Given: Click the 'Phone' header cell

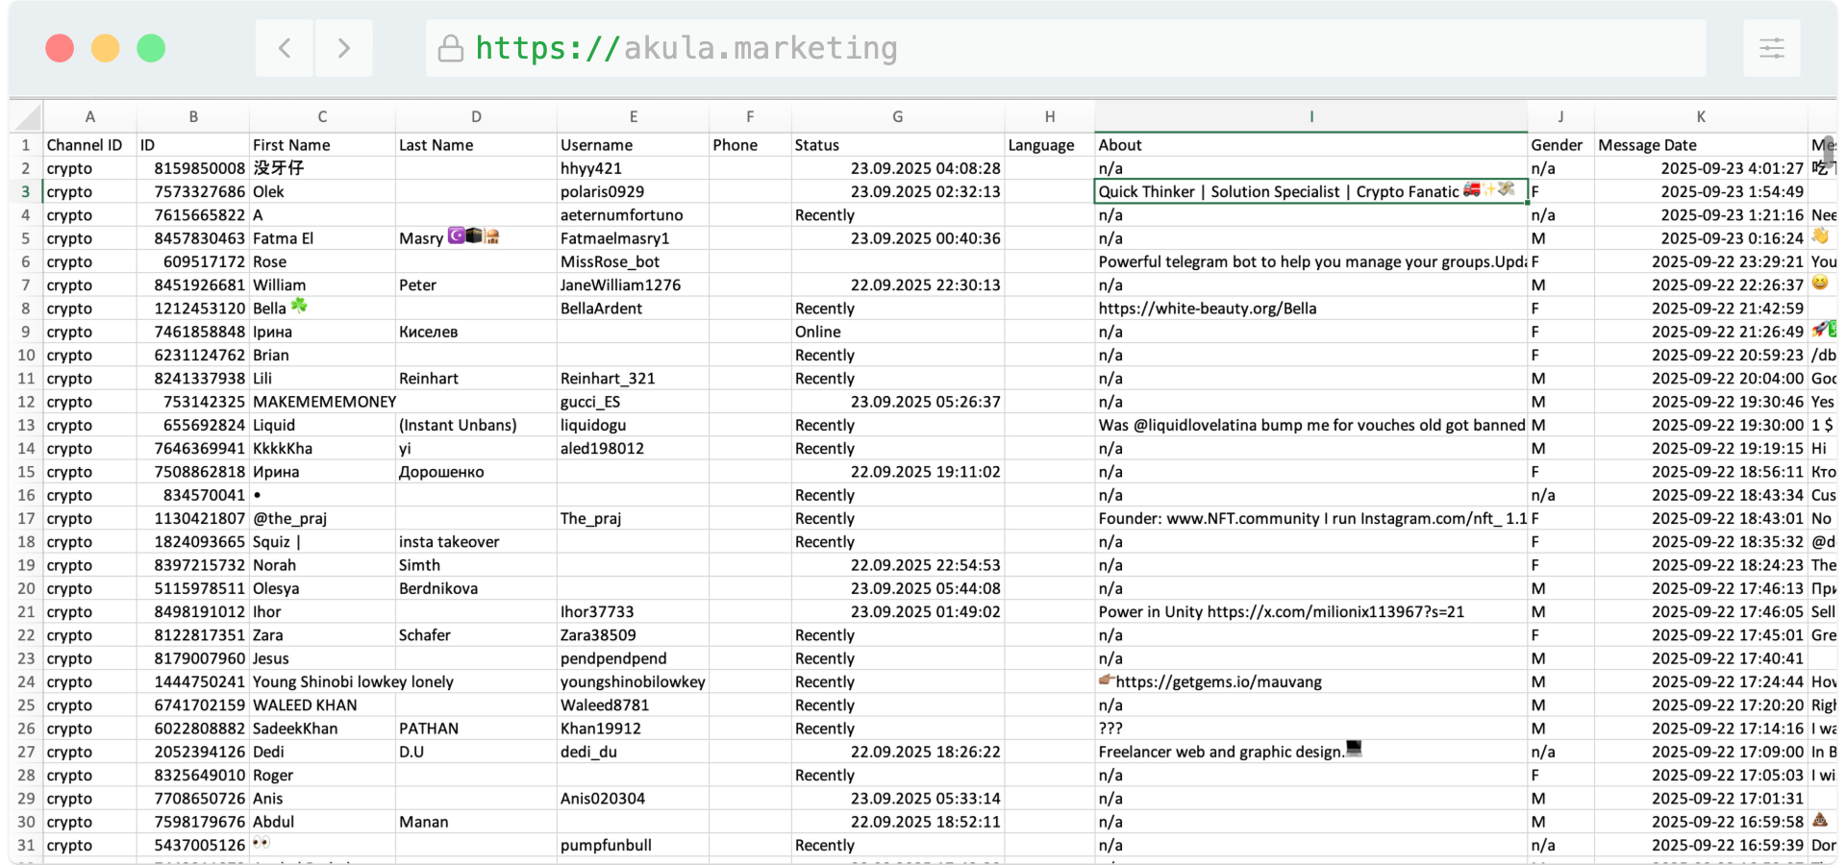Looking at the screenshot, I should click(750, 145).
